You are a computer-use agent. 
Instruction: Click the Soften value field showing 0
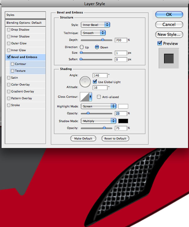(121, 59)
